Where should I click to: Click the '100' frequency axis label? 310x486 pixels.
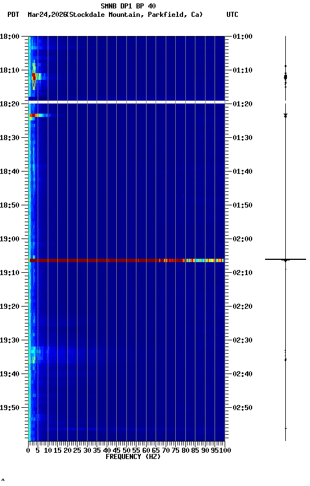pyautogui.click(x=225, y=451)
